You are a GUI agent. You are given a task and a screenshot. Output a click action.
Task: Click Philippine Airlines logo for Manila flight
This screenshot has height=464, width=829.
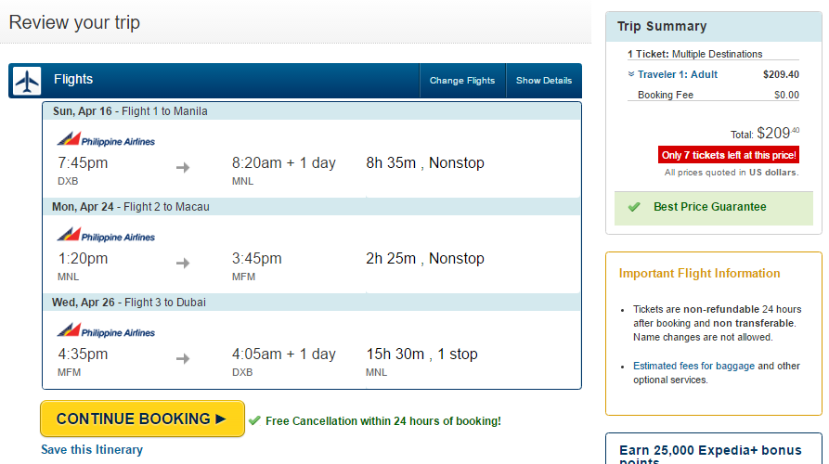click(x=106, y=139)
